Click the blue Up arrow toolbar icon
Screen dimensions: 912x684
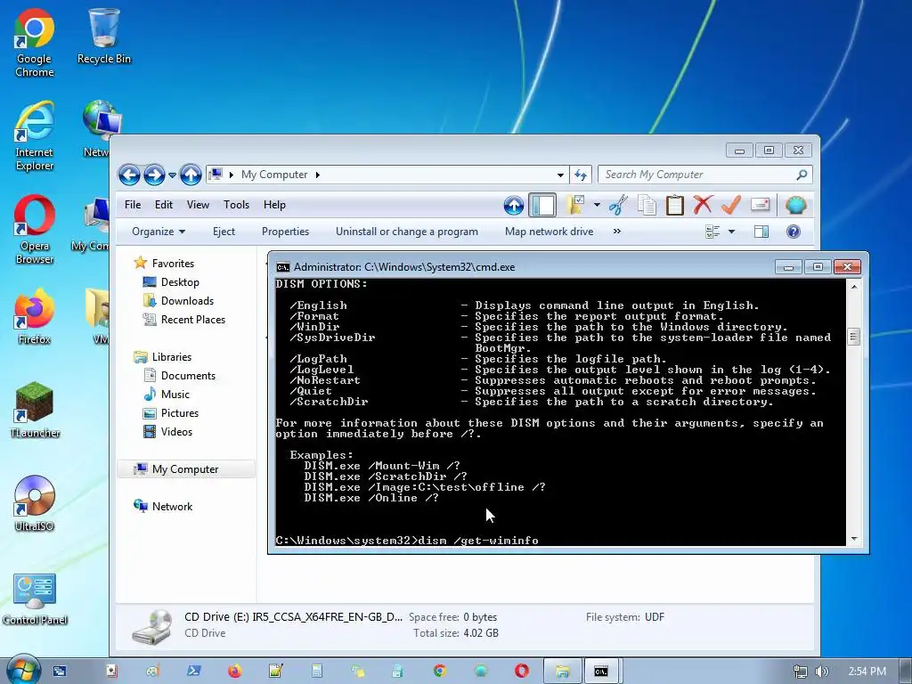[x=514, y=205]
